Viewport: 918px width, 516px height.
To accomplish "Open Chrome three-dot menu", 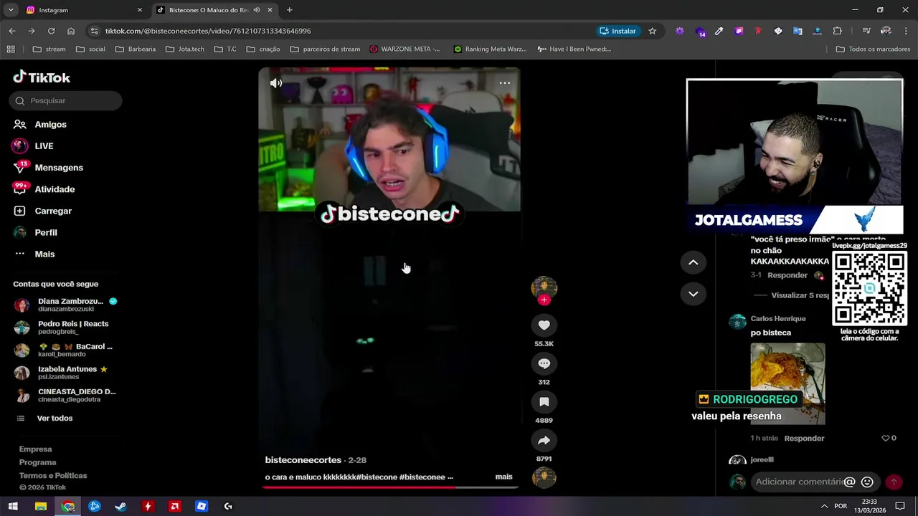I will pos(906,31).
